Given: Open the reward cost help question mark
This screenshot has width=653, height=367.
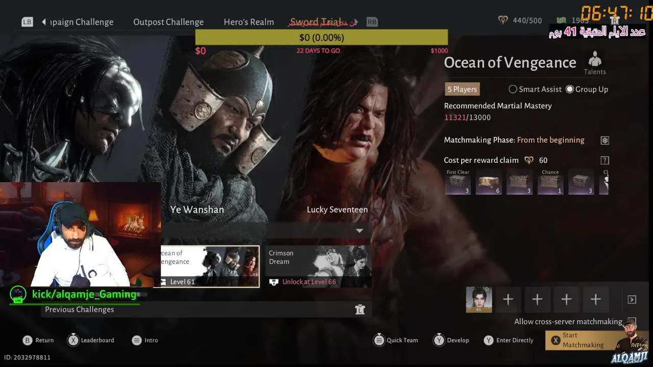Looking at the screenshot, I should click(x=605, y=160).
